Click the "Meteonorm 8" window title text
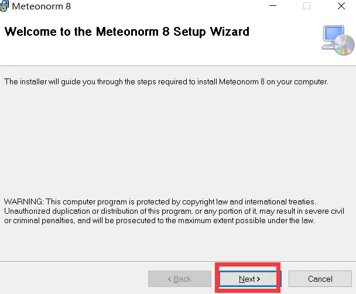Image resolution: width=356 pixels, height=294 pixels. (x=41, y=7)
